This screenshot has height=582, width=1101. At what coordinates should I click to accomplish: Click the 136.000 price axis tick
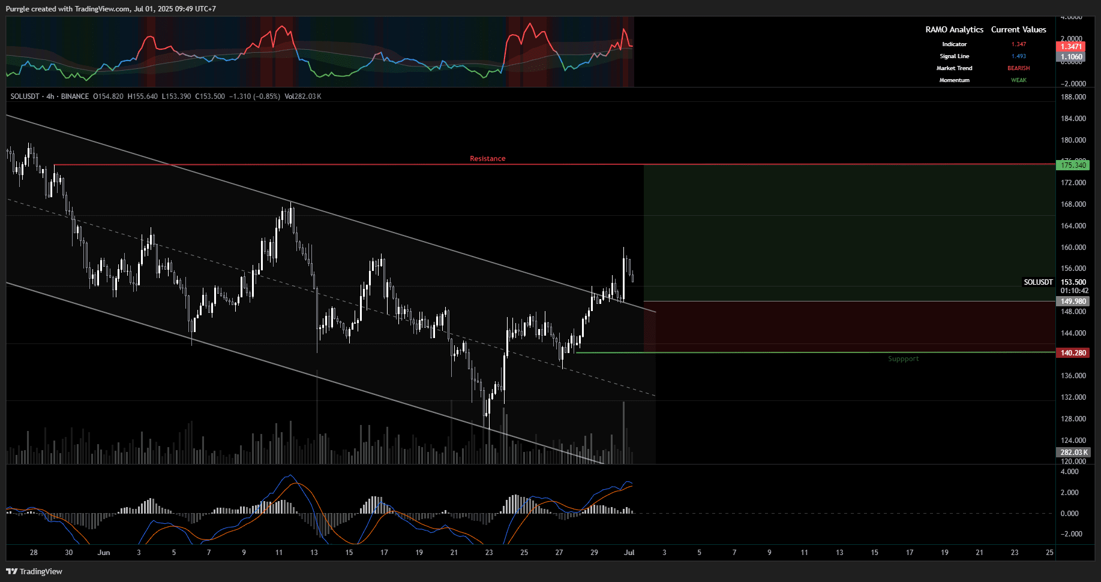[x=1073, y=376]
